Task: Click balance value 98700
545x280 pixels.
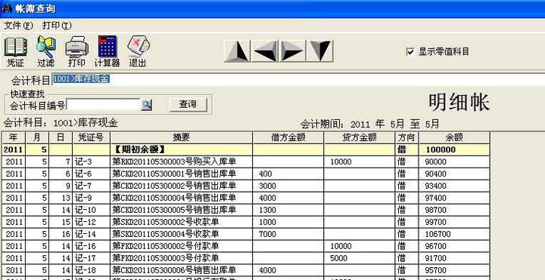Action: click(436, 211)
